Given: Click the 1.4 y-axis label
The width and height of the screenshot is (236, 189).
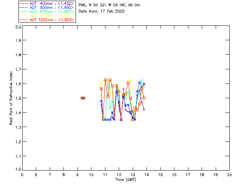Looking at the screenshot, I should 18,113.
